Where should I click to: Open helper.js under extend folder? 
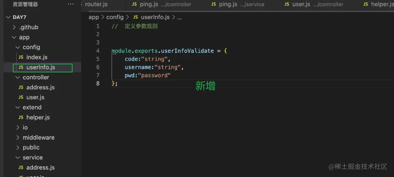pyautogui.click(x=38, y=117)
